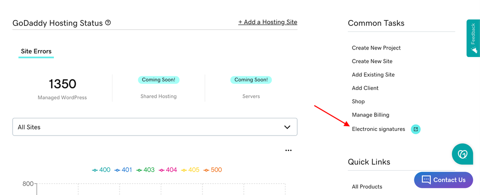Select the Site Errors tab
This screenshot has height=195, width=480.
36,51
